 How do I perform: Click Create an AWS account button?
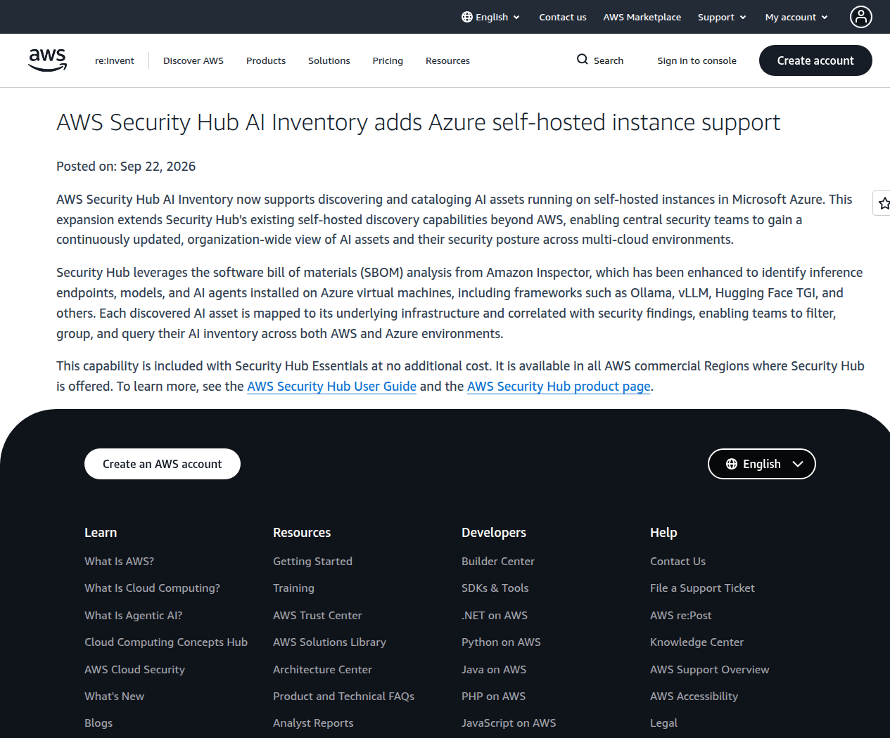pos(163,464)
